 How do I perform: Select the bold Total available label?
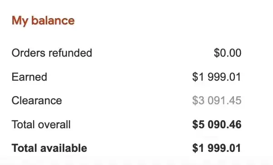point(49,148)
